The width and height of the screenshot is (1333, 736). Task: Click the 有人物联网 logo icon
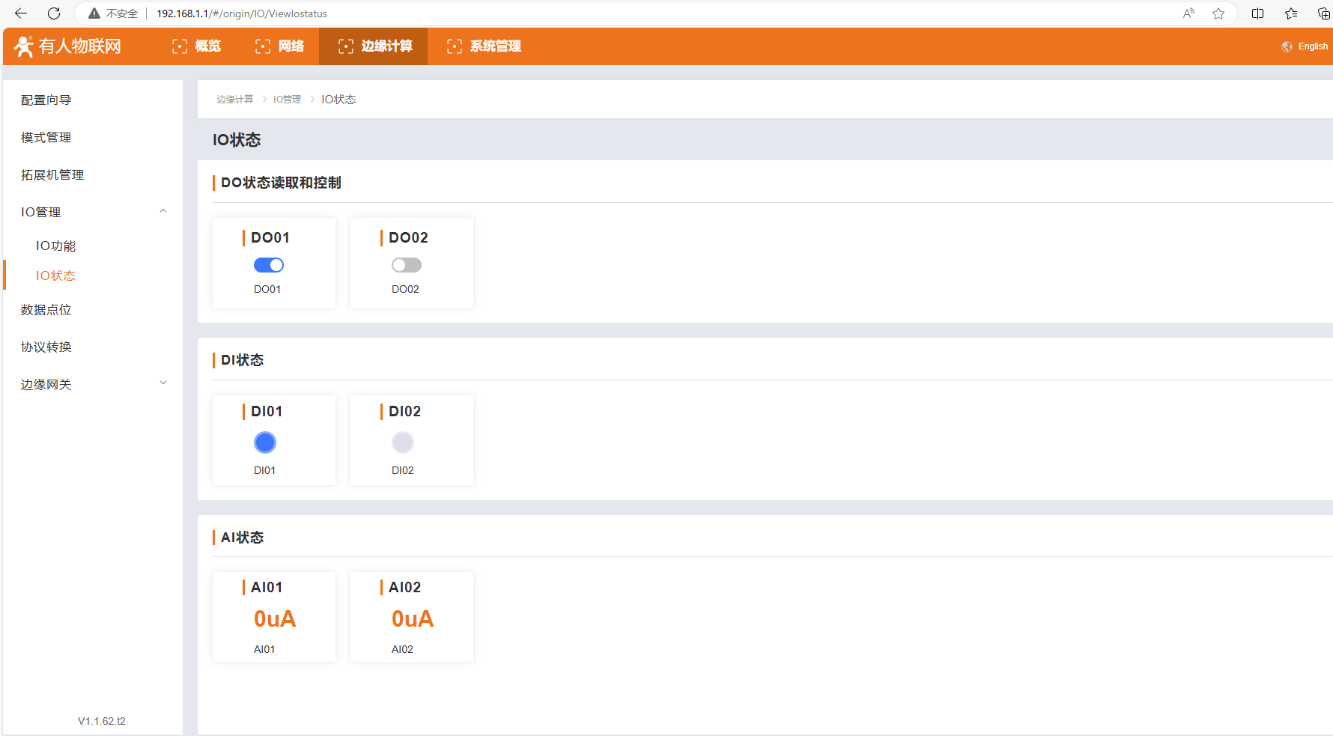[x=24, y=46]
